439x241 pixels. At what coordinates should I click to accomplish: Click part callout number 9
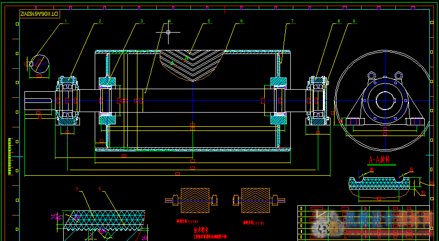coord(353,21)
